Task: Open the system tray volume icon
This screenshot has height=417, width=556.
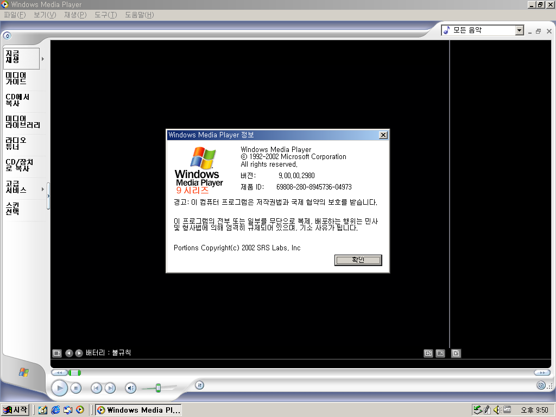Action: tap(496, 410)
